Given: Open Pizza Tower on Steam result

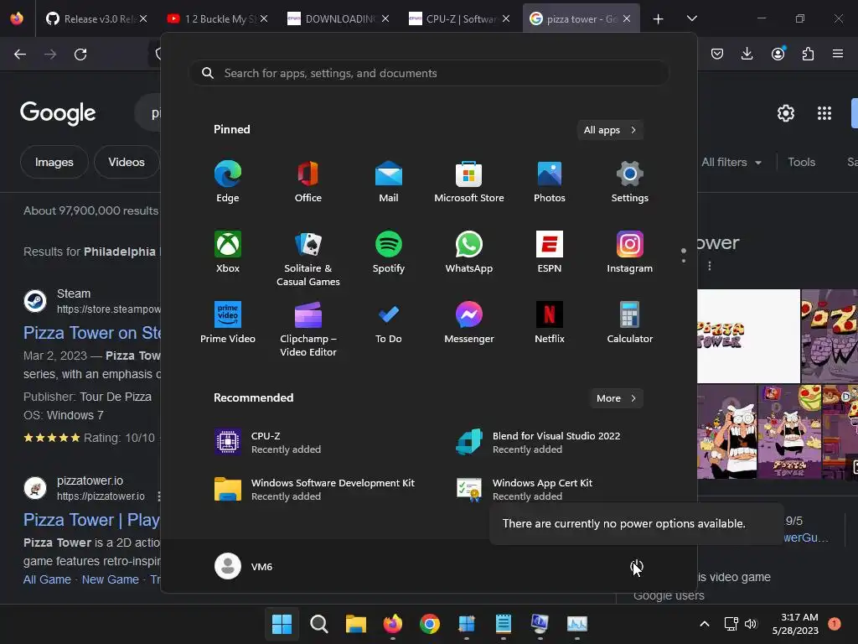Looking at the screenshot, I should (x=92, y=332).
